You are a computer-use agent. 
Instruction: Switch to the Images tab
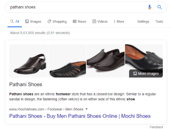coord(33,21)
